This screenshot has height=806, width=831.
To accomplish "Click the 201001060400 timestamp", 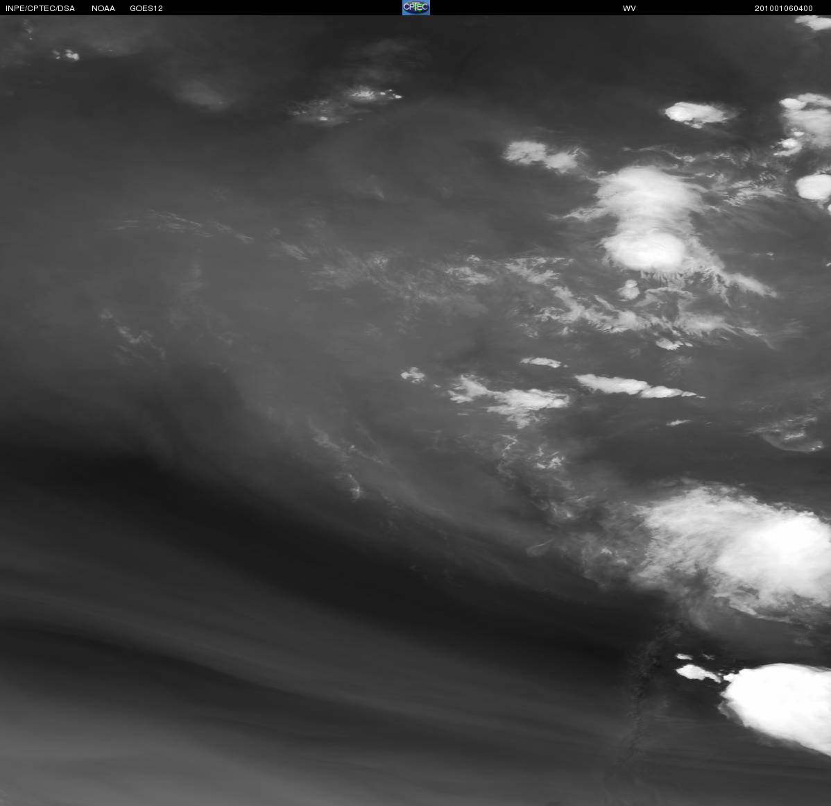I will 784,8.
